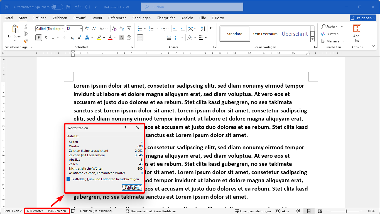Click the Freigeben share button
380x214 pixels.
[x=361, y=18]
